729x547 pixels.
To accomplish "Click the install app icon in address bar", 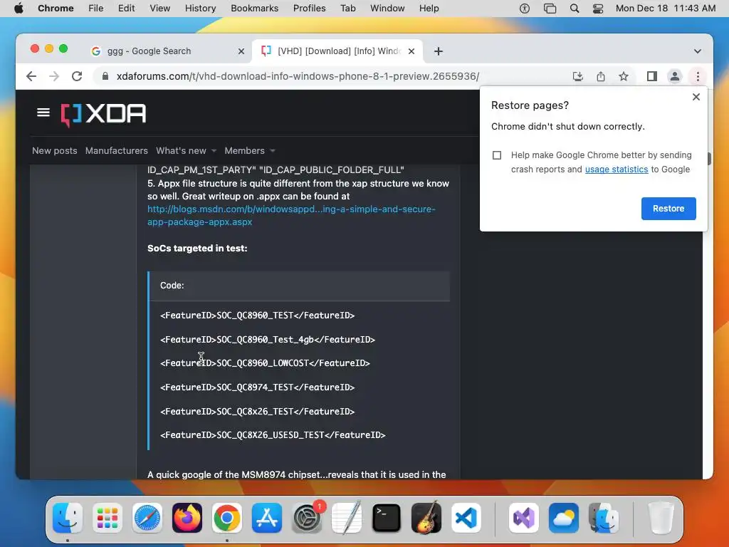I will pos(577,76).
